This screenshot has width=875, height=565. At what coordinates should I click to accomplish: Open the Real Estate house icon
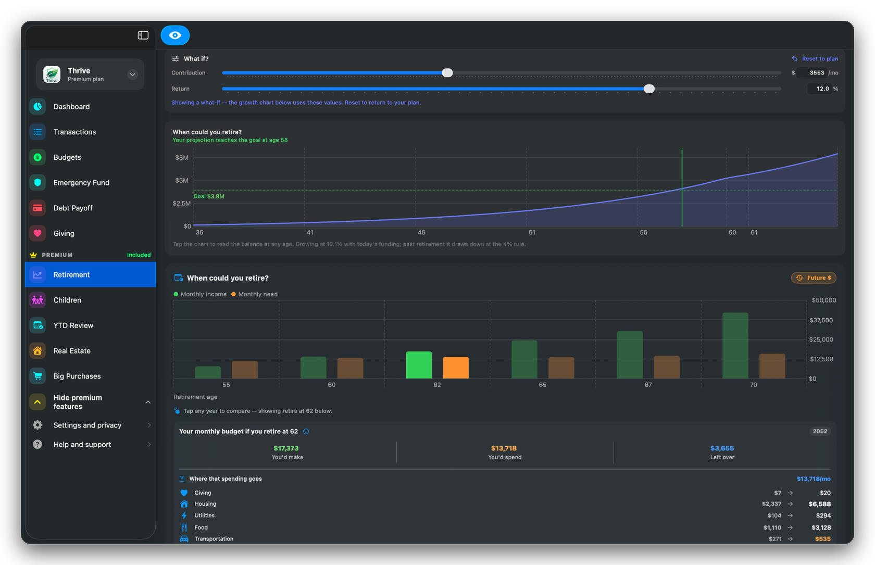pyautogui.click(x=37, y=351)
